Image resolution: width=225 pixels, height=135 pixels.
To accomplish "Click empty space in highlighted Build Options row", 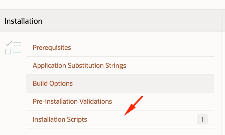I will tap(144, 83).
